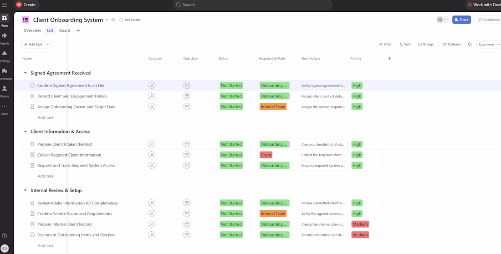Collapse the Signed Agreement Received section
The height and width of the screenshot is (254, 501).
(x=25, y=73)
